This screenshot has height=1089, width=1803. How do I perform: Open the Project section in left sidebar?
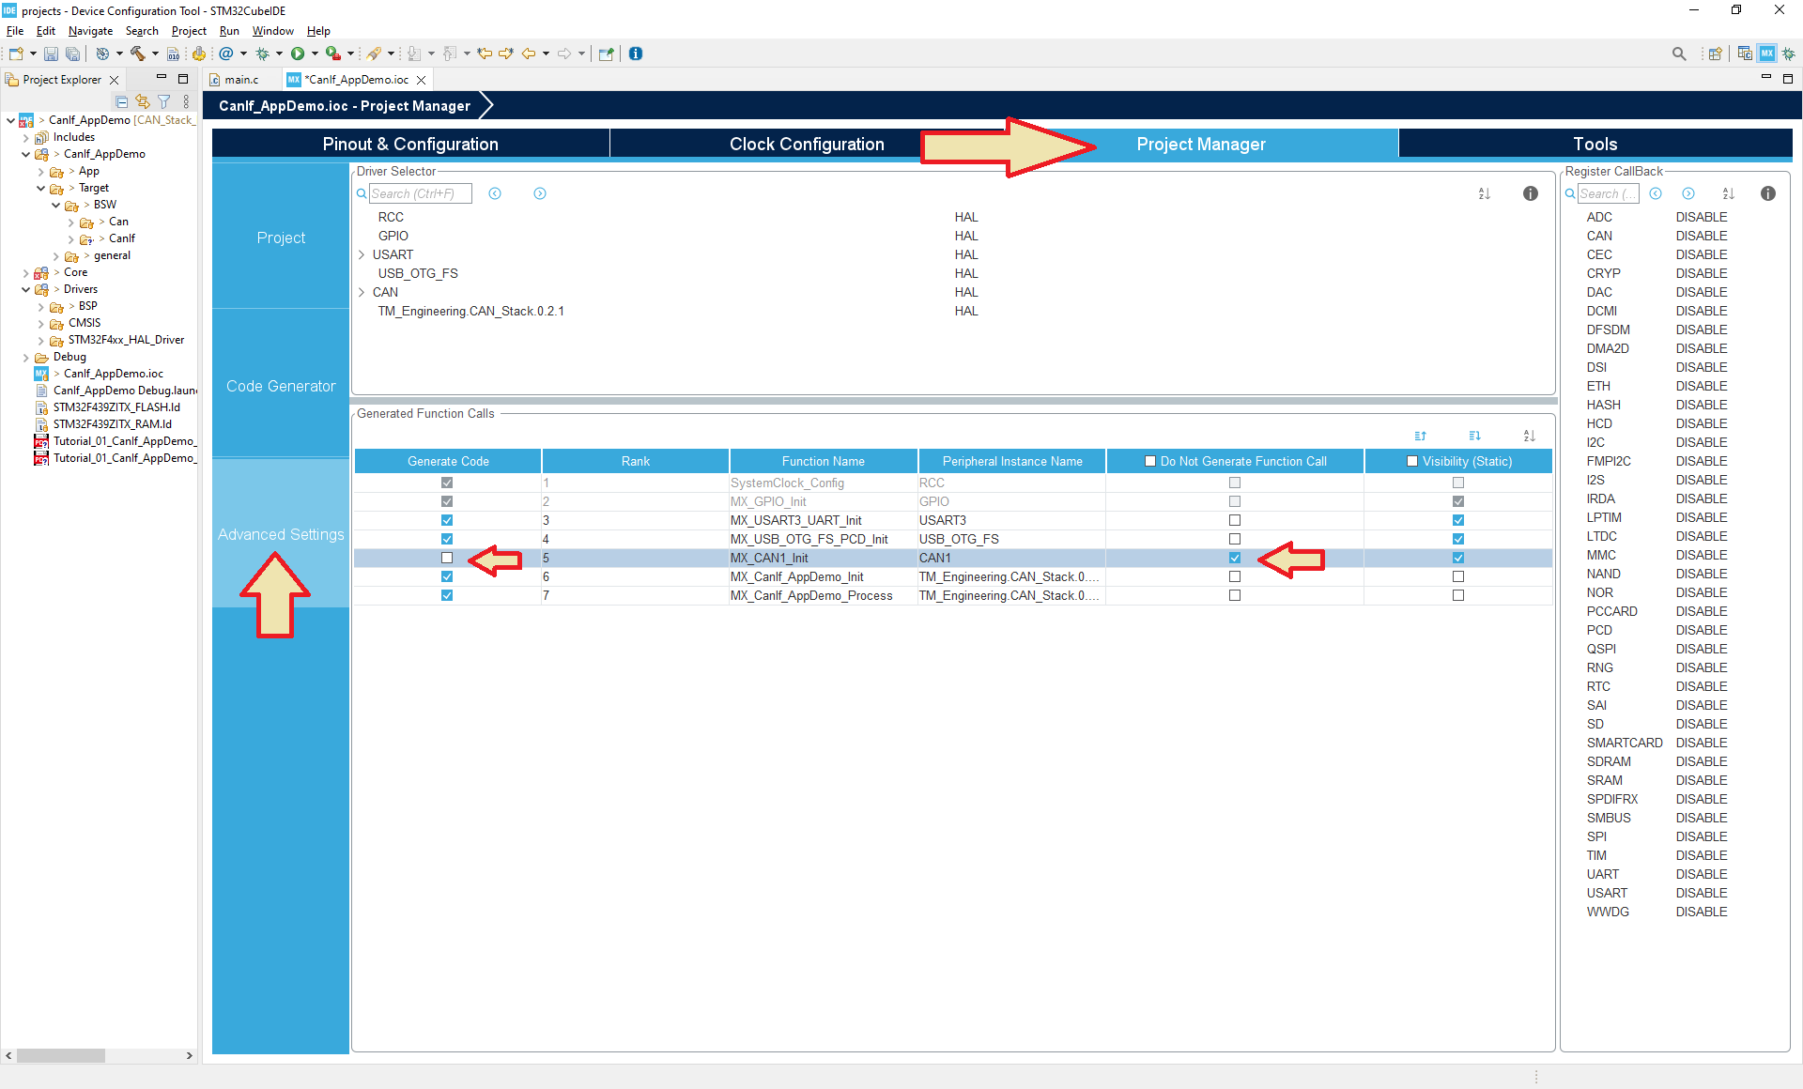point(281,238)
